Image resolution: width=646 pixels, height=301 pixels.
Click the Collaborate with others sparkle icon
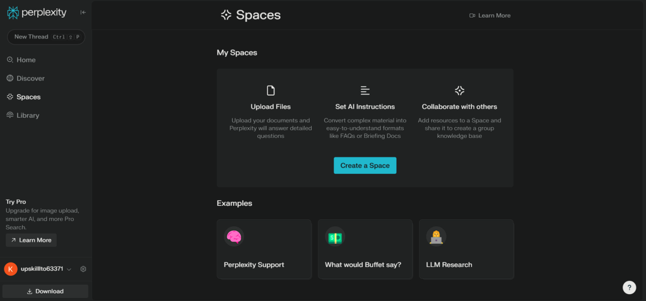(459, 91)
